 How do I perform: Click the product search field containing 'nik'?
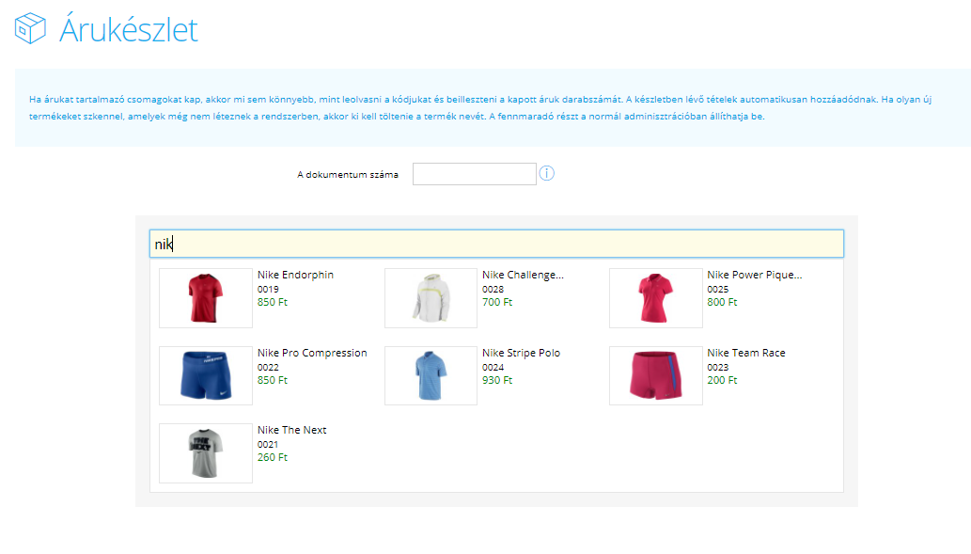[x=496, y=244]
